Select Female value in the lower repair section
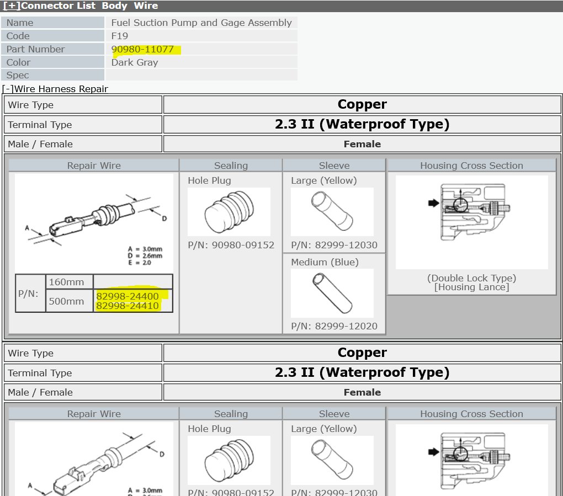This screenshot has width=563, height=496. coord(362,392)
